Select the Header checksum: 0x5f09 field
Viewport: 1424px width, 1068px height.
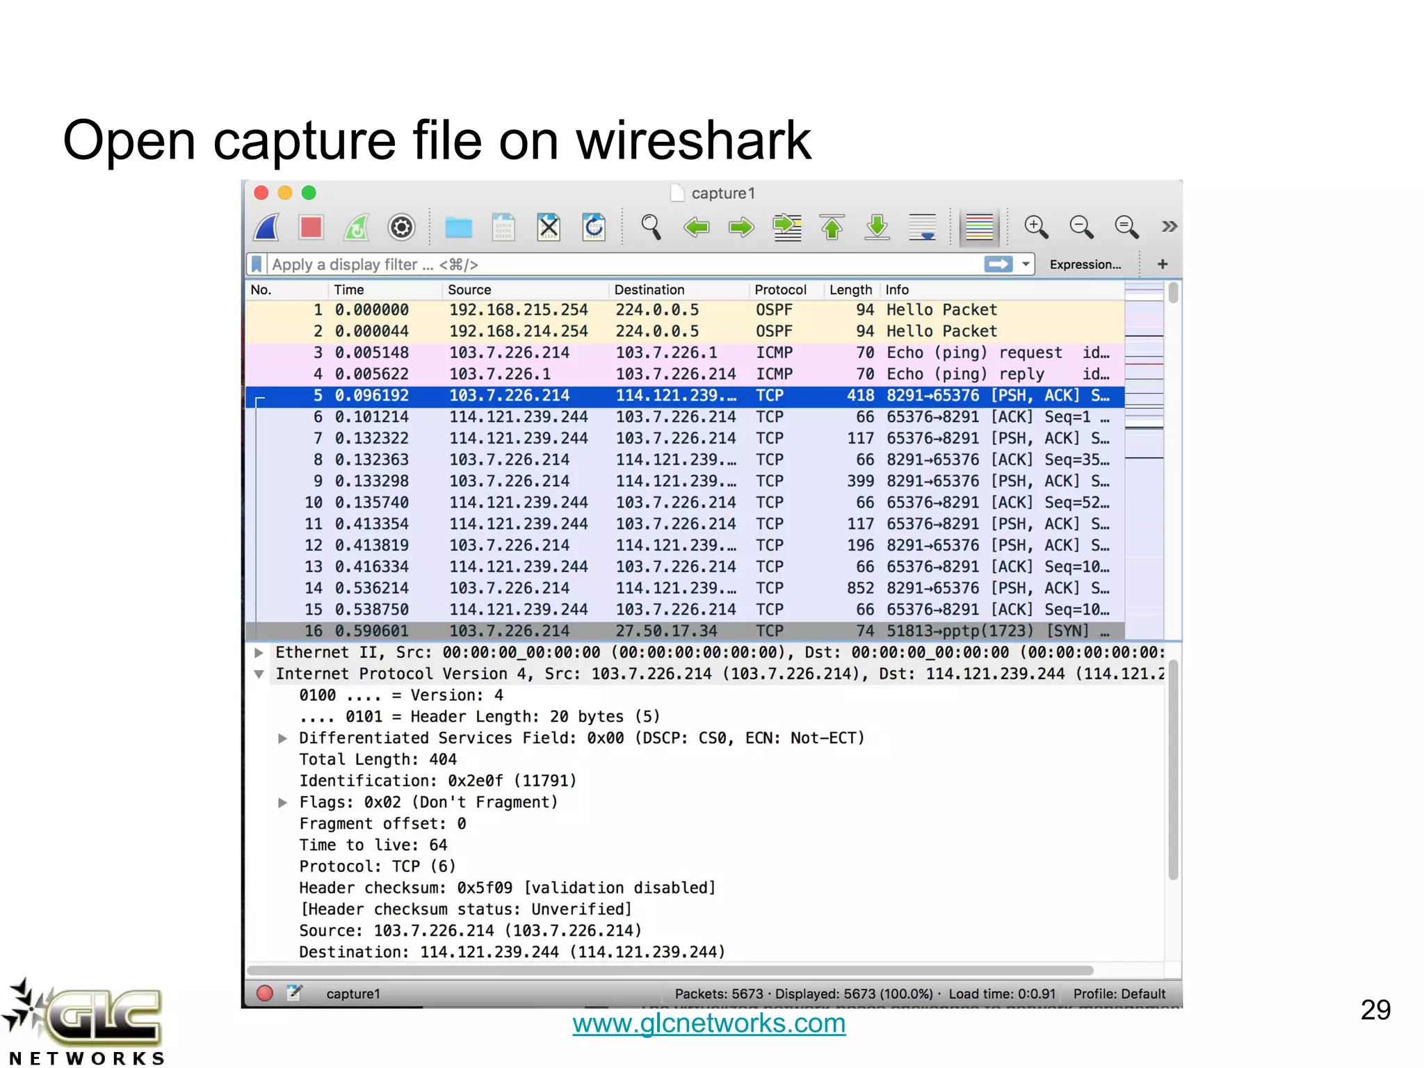click(507, 889)
